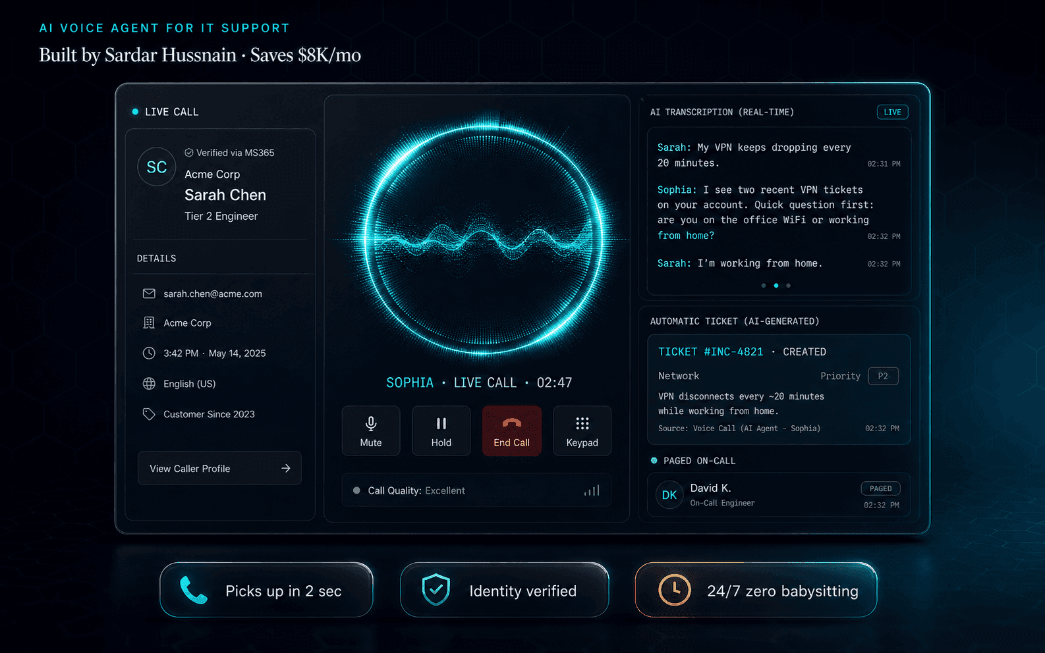Viewport: 1045px width, 653px height.
Task: Click the ticket source Voice Call line
Action: [x=739, y=429]
